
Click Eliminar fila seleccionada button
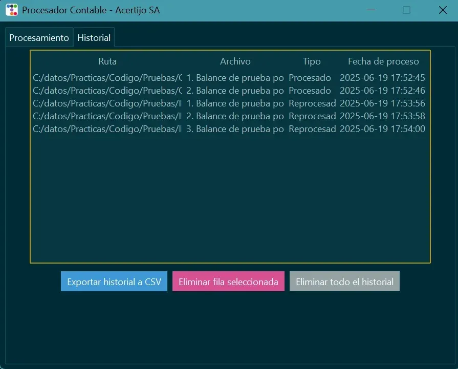tap(228, 281)
